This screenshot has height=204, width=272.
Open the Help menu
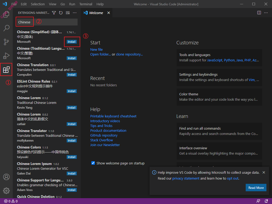pyautogui.click(x=100, y=4)
